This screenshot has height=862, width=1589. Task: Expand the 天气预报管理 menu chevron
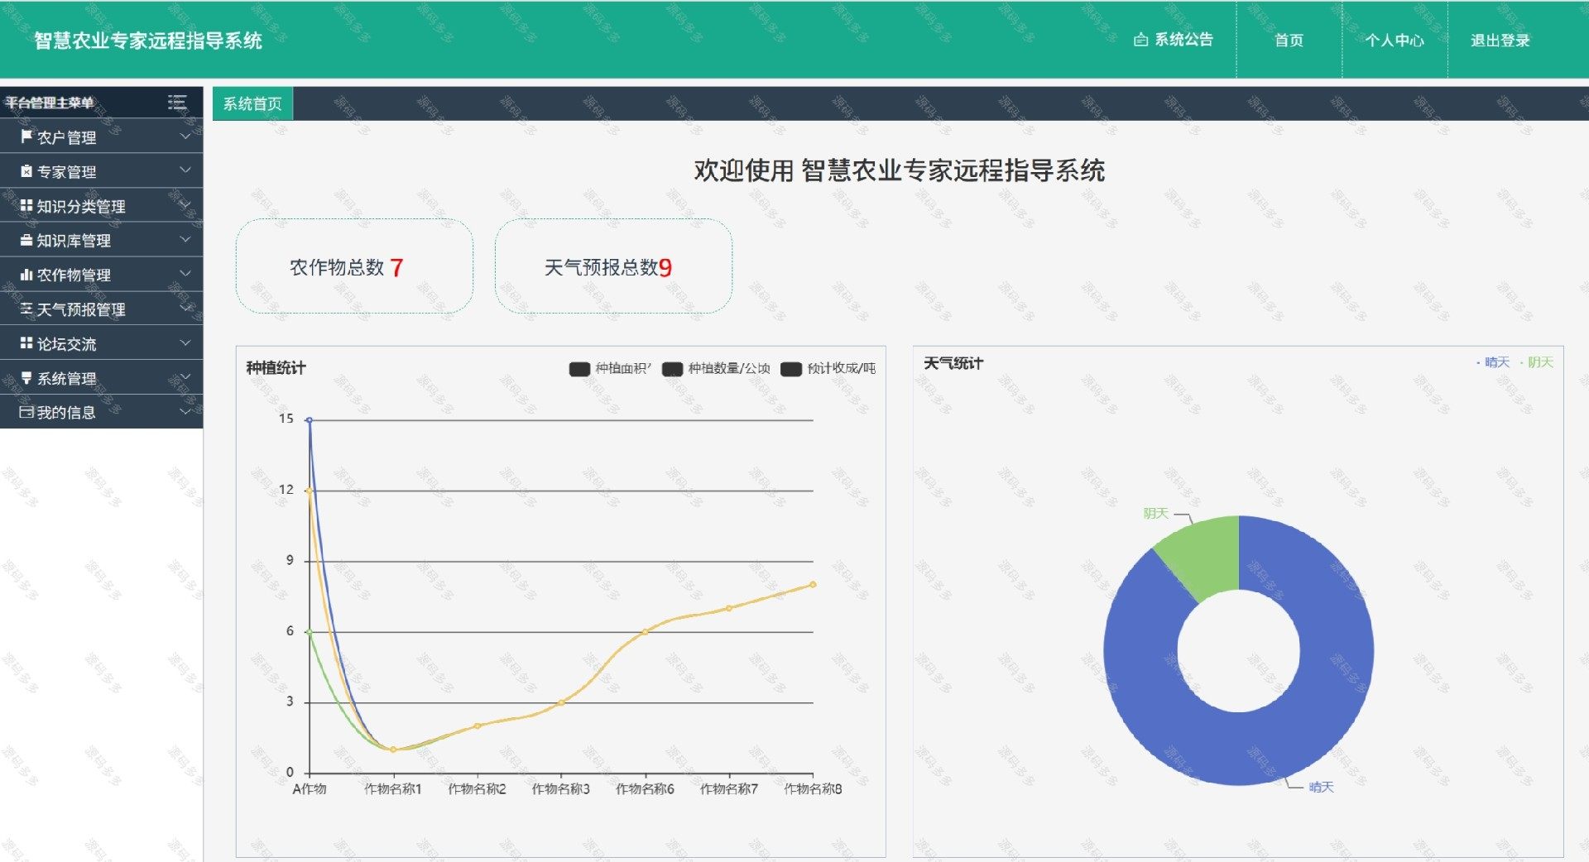pyautogui.click(x=185, y=309)
